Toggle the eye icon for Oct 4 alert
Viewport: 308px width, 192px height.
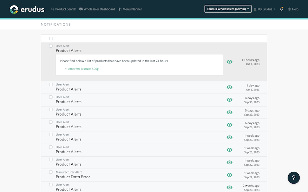click(x=229, y=62)
